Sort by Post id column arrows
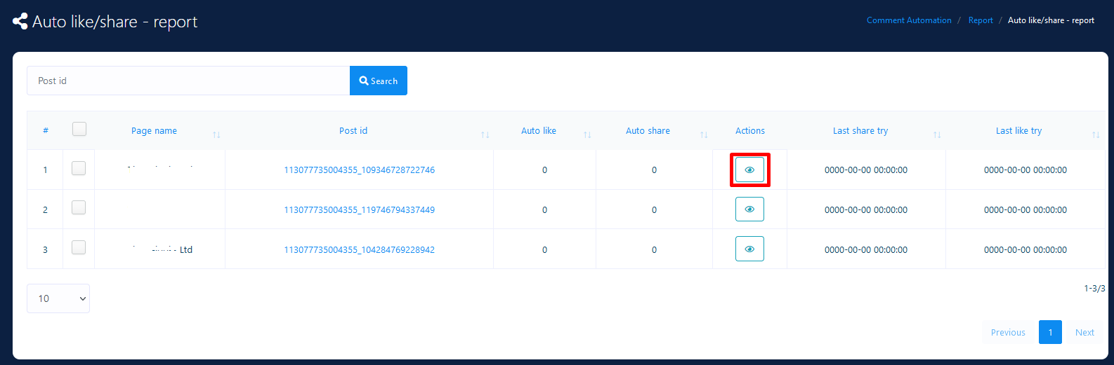The height and width of the screenshot is (365, 1114). coord(485,135)
